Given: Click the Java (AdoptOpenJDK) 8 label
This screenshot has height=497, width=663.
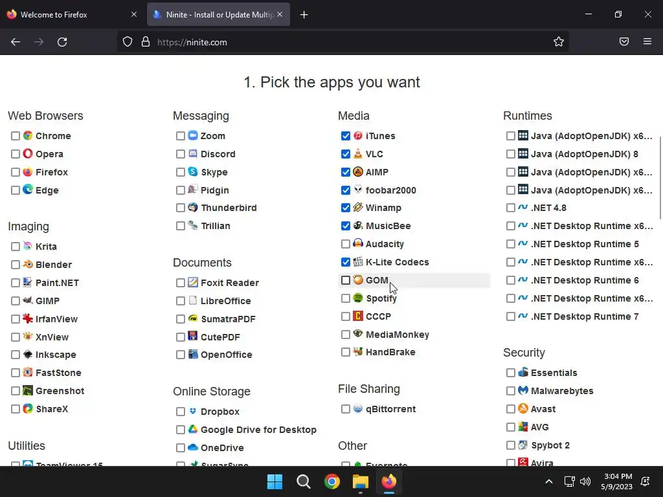Looking at the screenshot, I should [x=585, y=154].
